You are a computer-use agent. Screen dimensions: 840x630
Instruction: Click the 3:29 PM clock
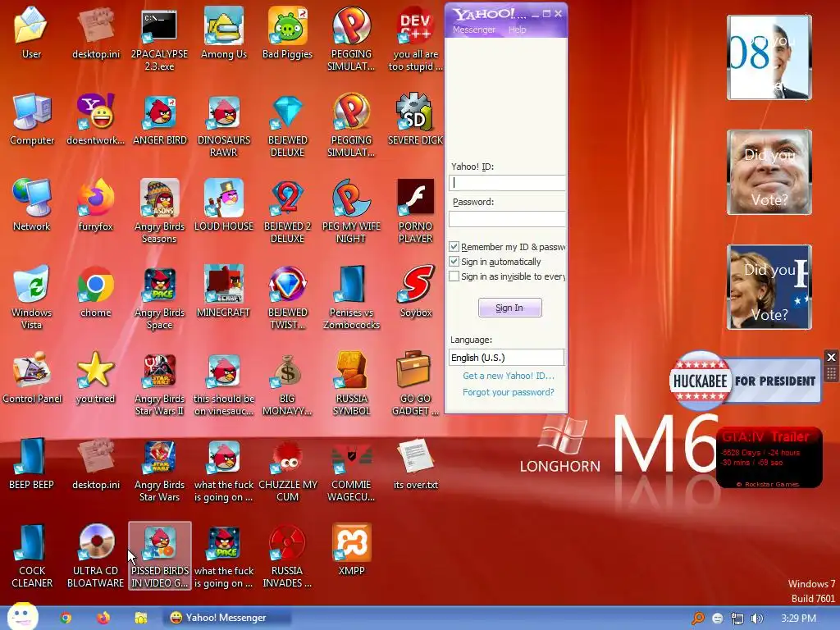pyautogui.click(x=798, y=619)
